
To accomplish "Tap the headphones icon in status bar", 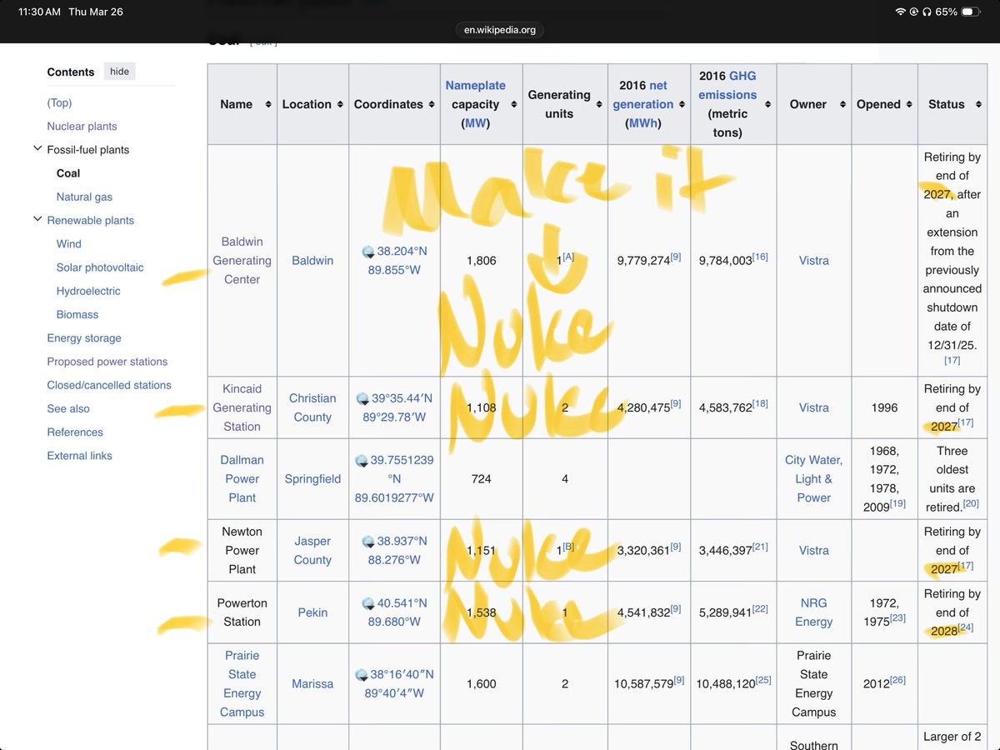I will [927, 12].
